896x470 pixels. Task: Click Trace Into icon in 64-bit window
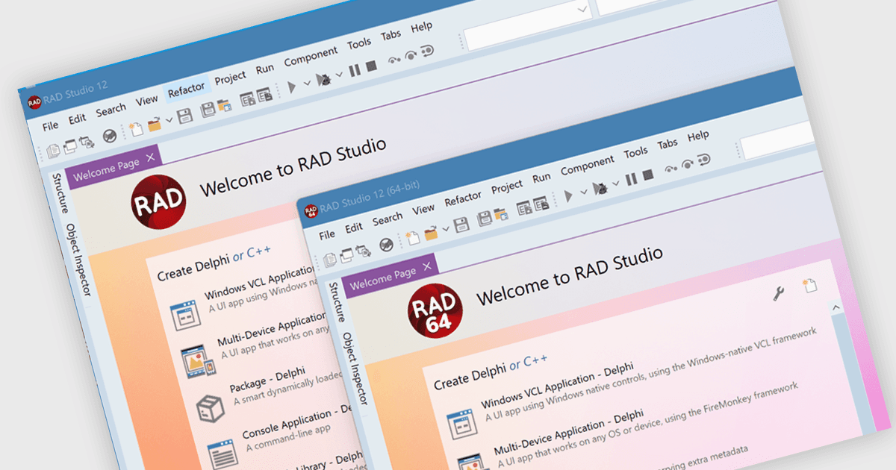click(671, 169)
